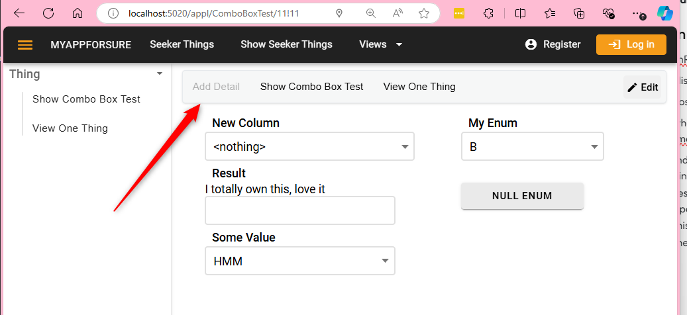Open Seeker Things in top navigation
Image resolution: width=687 pixels, height=315 pixels.
click(182, 44)
